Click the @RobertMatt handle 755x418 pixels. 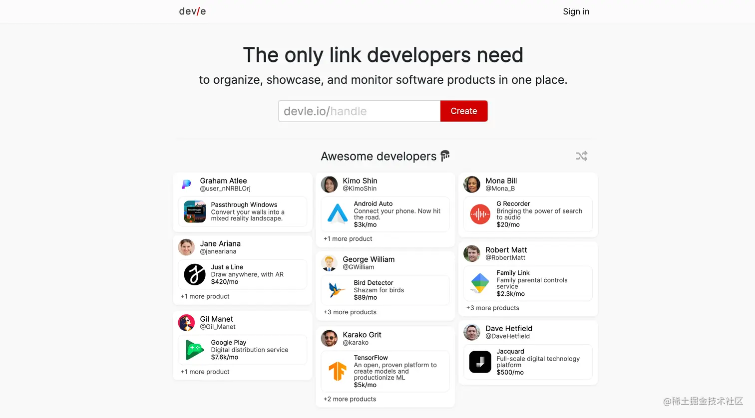click(x=505, y=258)
